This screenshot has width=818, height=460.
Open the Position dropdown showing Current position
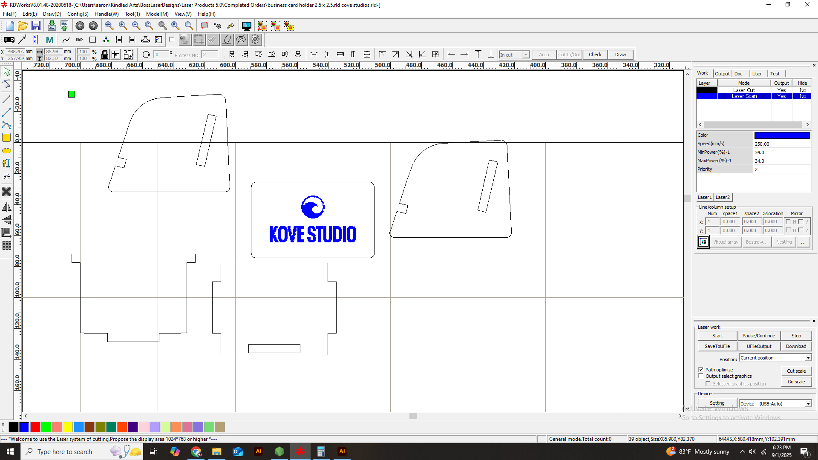(775, 358)
